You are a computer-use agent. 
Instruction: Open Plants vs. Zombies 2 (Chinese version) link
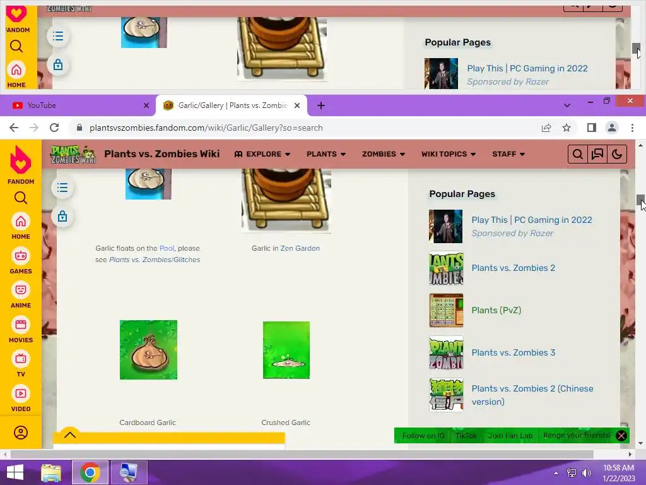click(532, 395)
